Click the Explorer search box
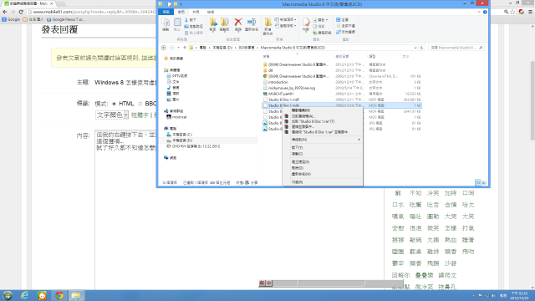This screenshot has height=301, width=535. (x=456, y=48)
